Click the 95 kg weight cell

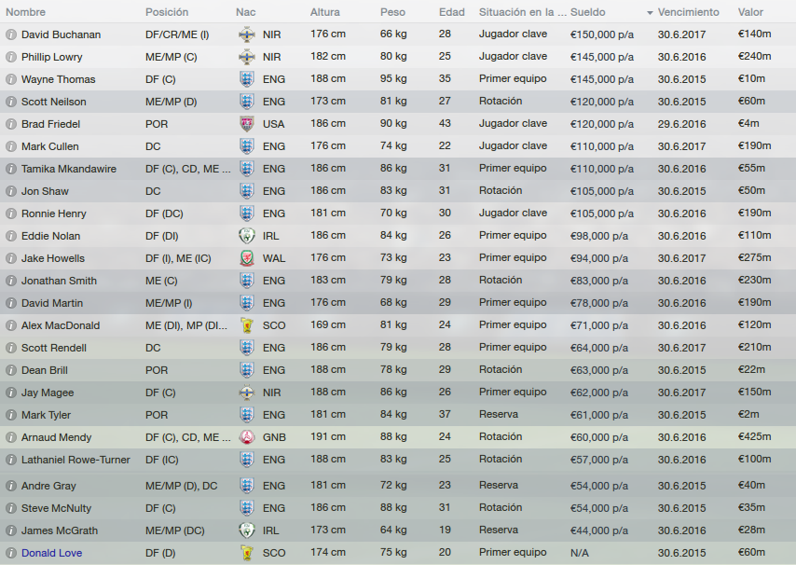(393, 78)
